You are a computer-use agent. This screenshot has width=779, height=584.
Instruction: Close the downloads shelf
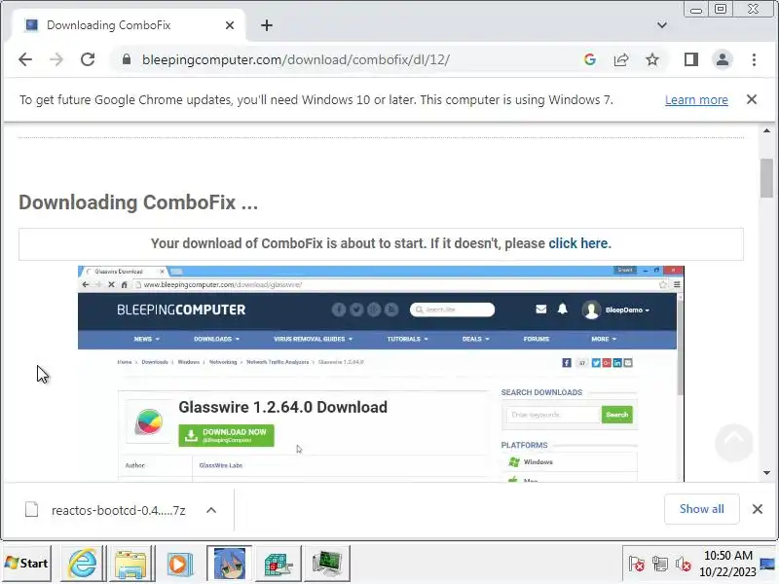coord(758,509)
